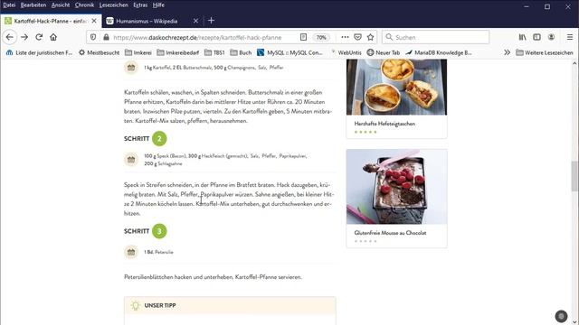Click the Schritt 2 ingredients basket icon
The height and width of the screenshot is (325, 579).
130,160
